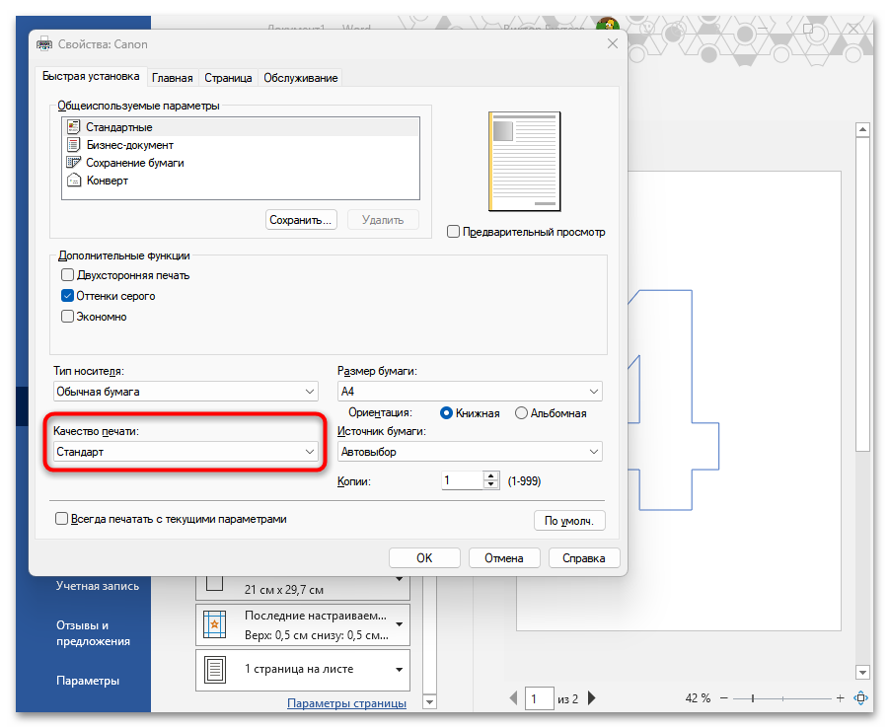Open the Качество печати dropdown
The image size is (889, 728).
185,452
